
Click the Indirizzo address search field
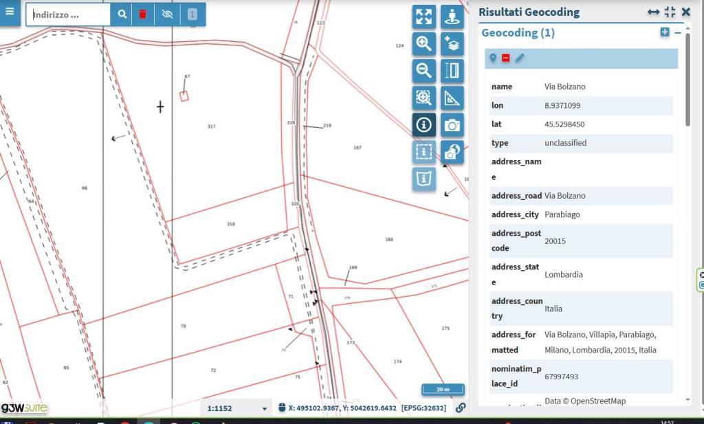pyautogui.click(x=68, y=14)
